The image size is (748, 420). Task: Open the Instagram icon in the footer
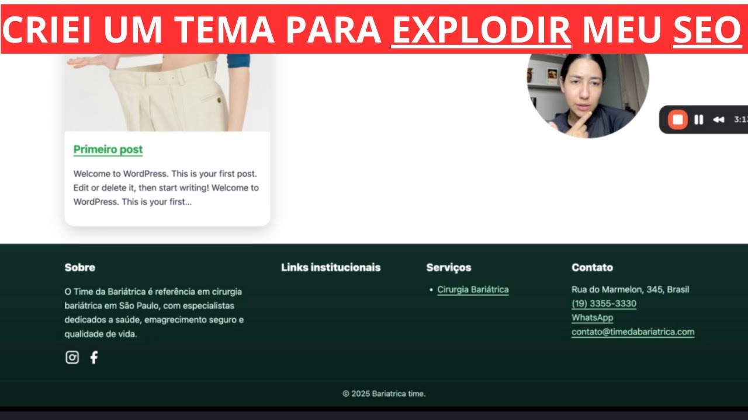point(72,358)
